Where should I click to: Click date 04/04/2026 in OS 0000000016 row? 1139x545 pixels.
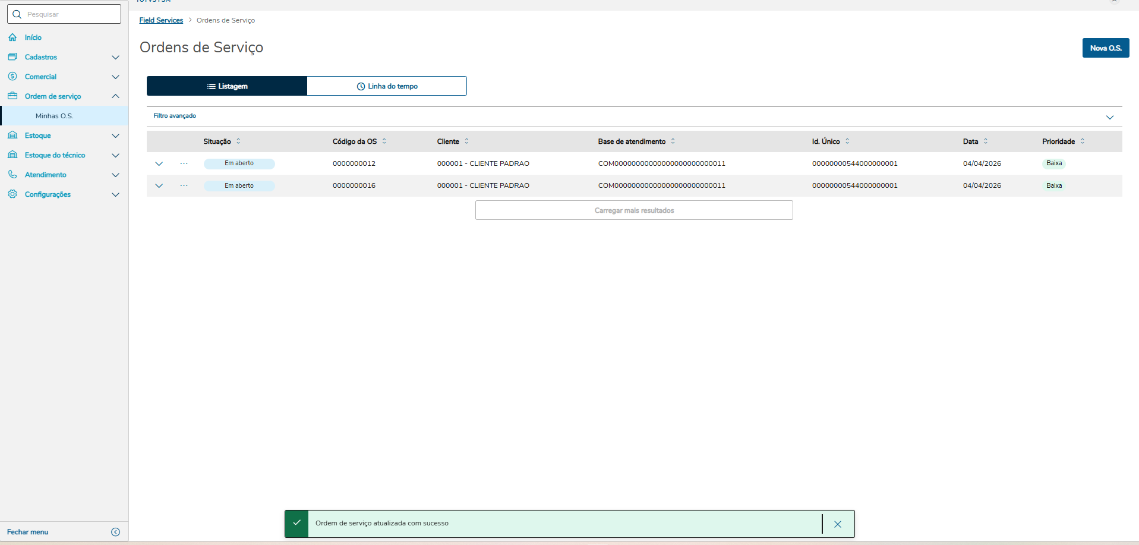point(982,185)
